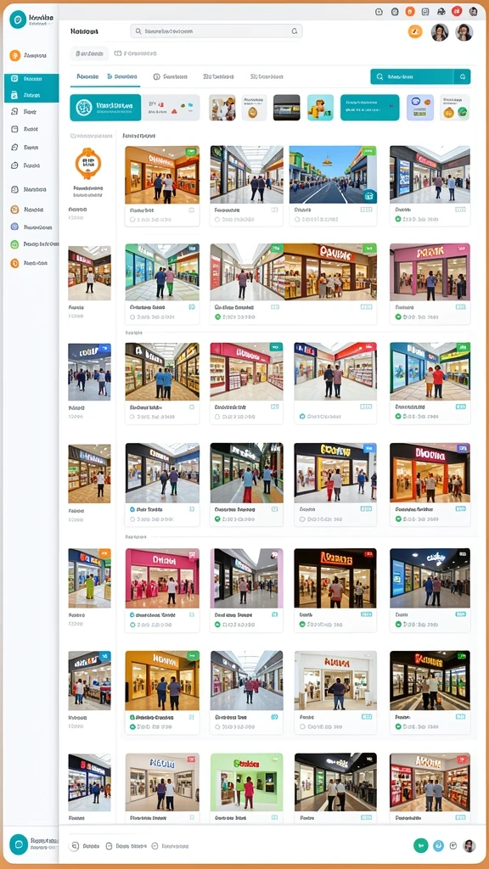Open the wide storefront thumbnail with the green badge
Viewport: 489px width, 869px height.
293,272
